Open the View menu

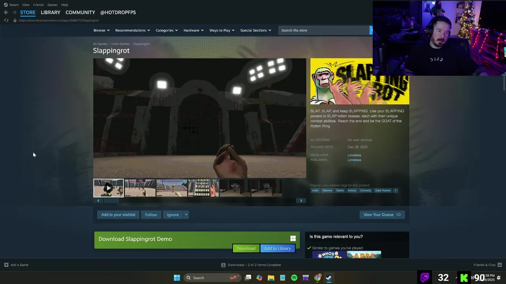pos(26,5)
